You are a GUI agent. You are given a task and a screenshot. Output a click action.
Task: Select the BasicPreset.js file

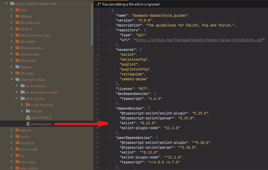pyautogui.click(x=41, y=117)
